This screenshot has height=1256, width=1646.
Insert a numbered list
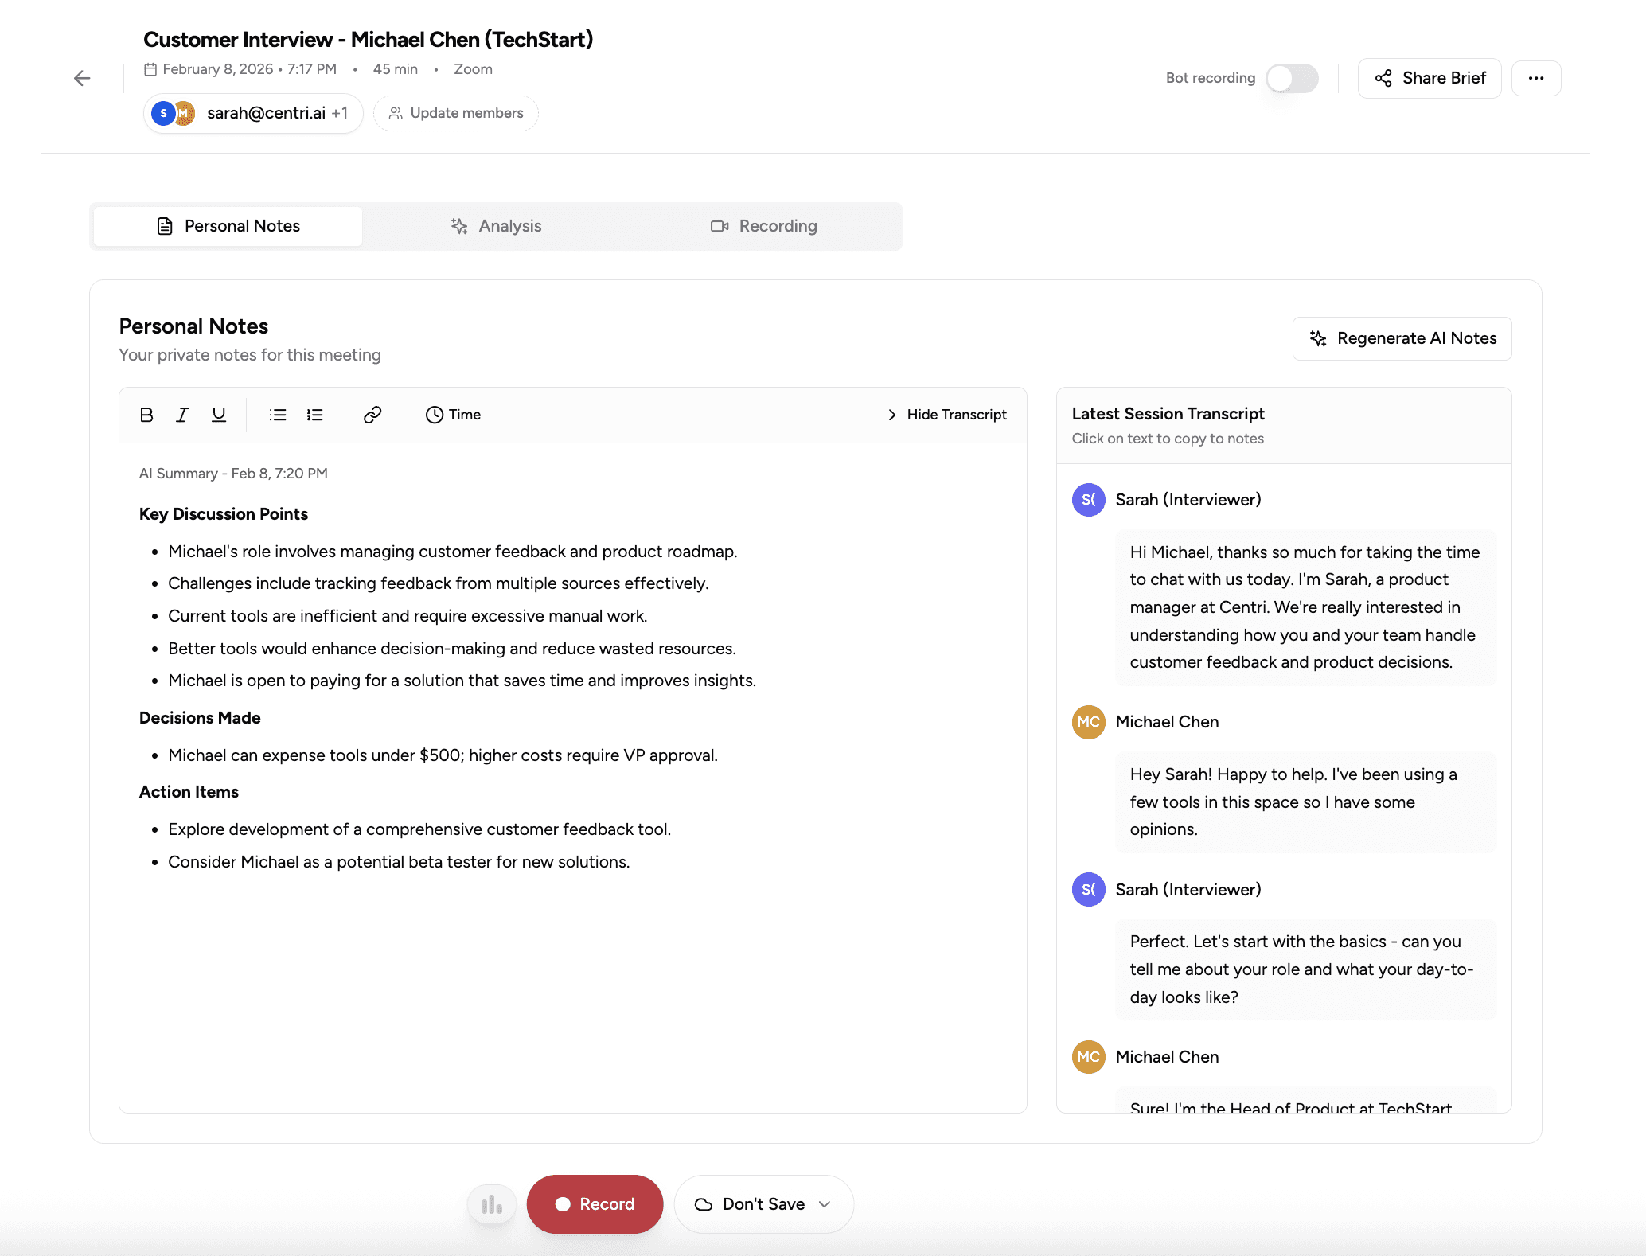pos(314,415)
